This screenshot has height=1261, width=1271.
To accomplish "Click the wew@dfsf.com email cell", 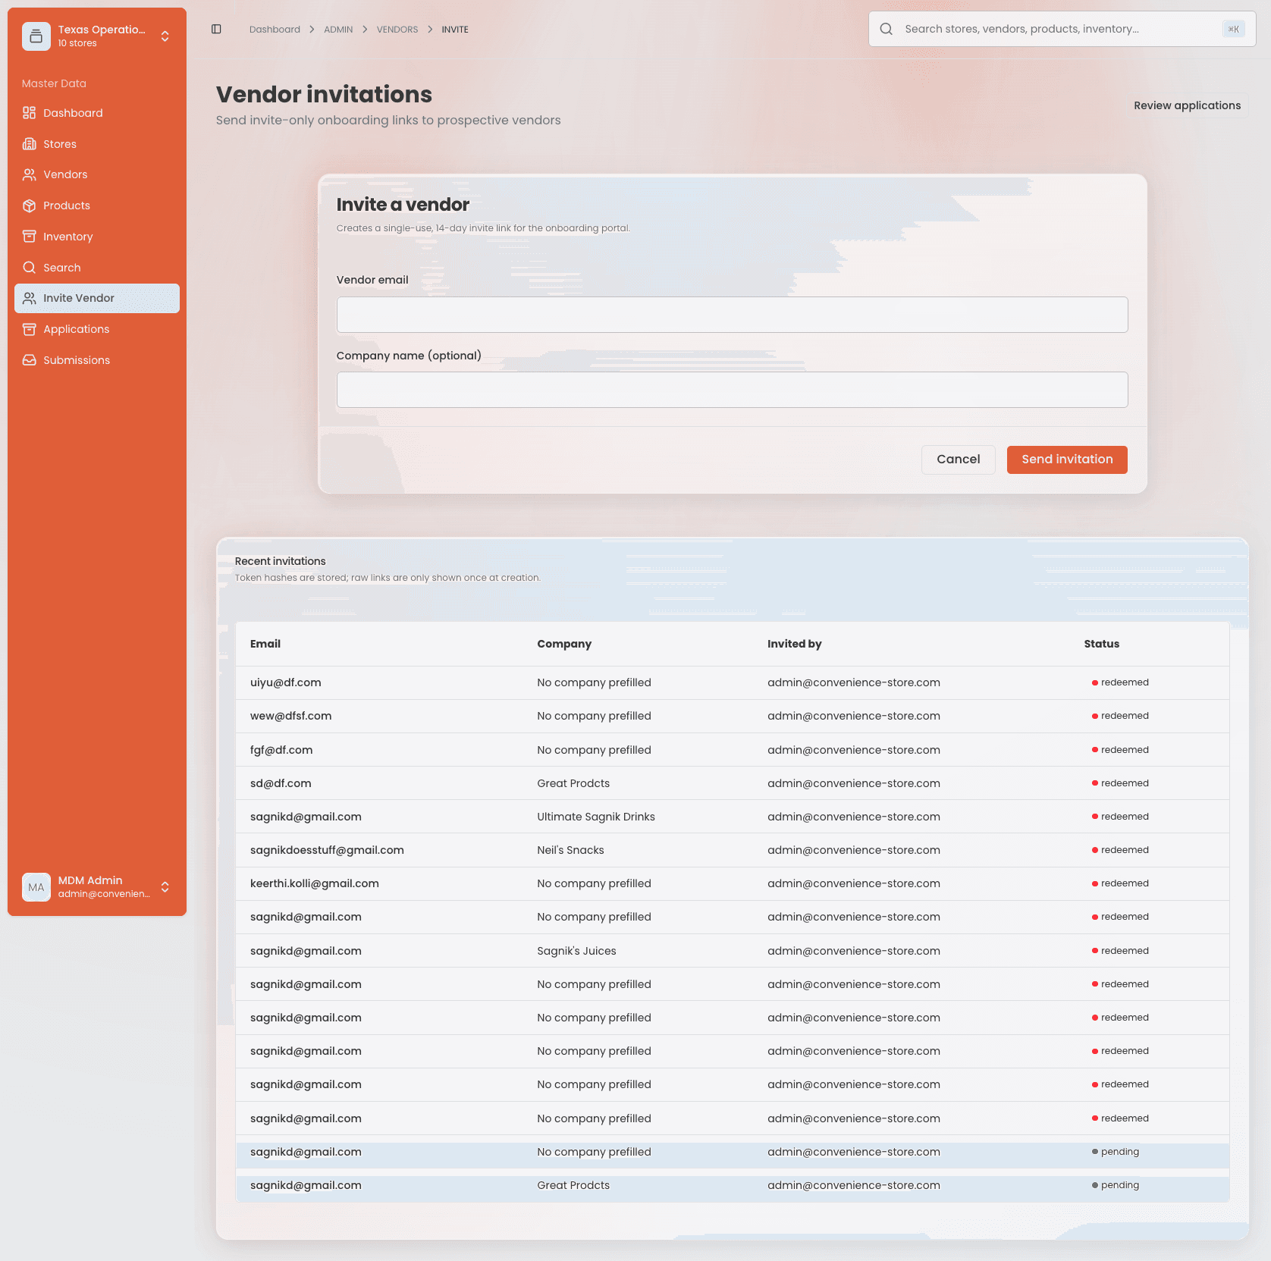I will click(x=290, y=716).
